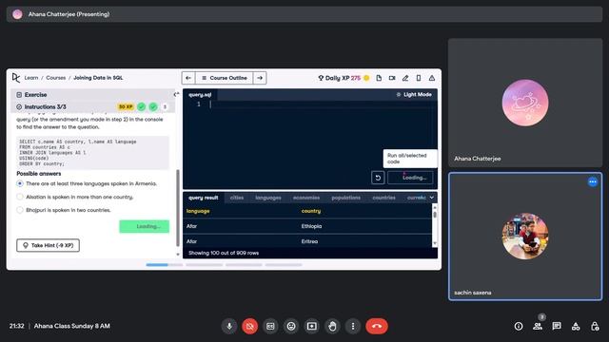Open sachin saxena tile options
This screenshot has height=342, width=609.
point(593,181)
